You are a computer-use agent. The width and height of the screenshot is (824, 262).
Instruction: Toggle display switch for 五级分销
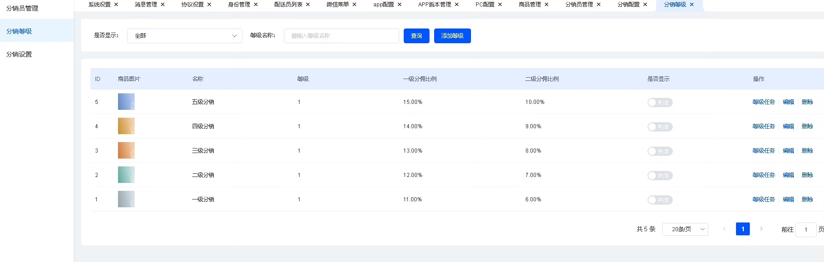point(659,103)
